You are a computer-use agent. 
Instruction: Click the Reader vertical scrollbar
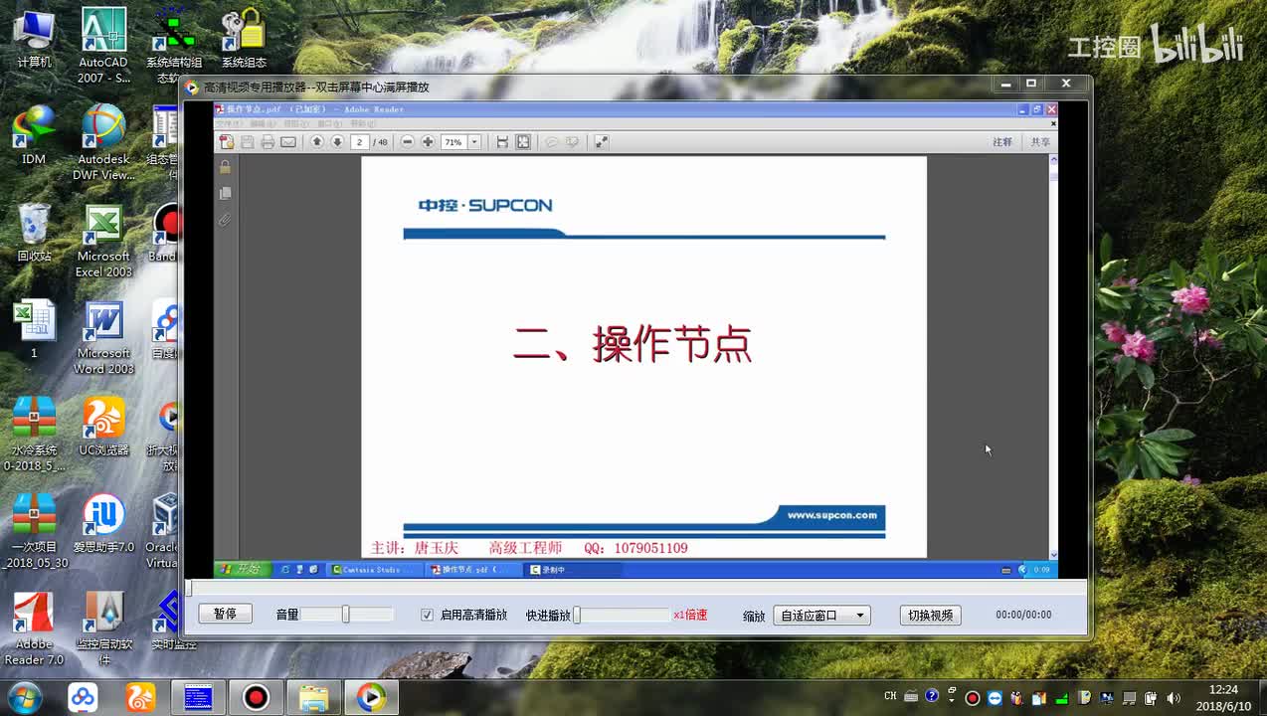point(1053,358)
